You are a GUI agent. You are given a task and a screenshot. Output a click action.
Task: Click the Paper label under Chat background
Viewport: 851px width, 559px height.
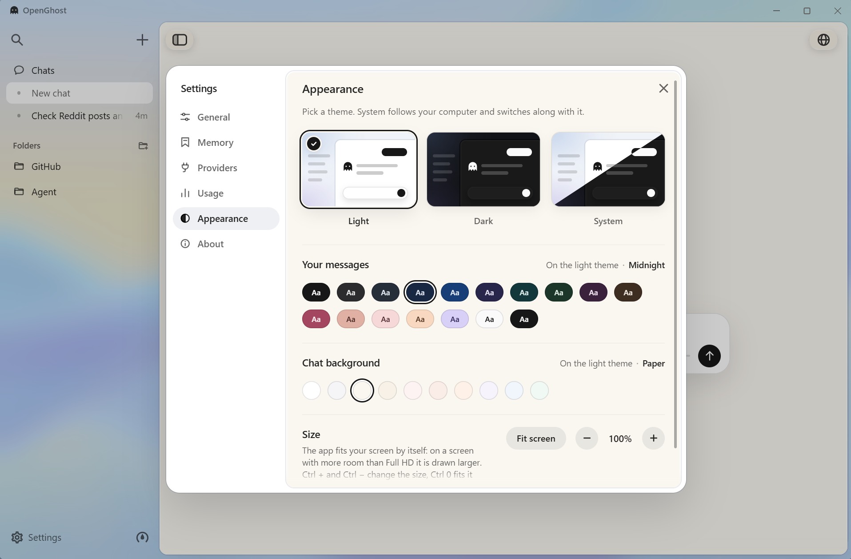click(654, 363)
